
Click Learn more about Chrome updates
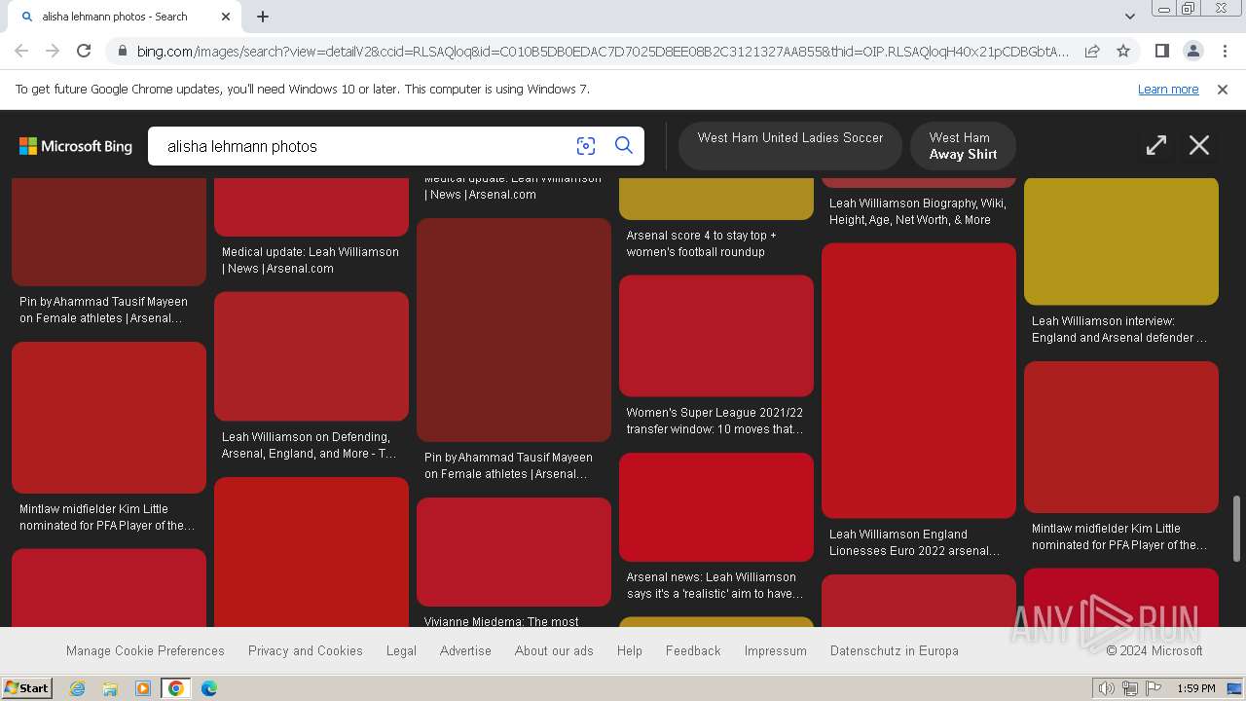click(1168, 90)
